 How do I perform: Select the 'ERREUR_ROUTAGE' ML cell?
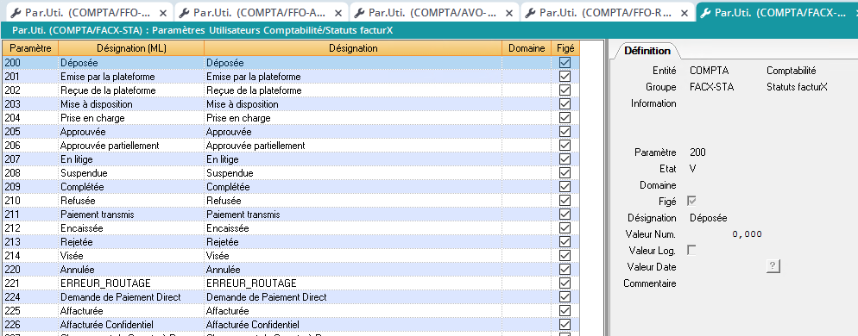131,283
